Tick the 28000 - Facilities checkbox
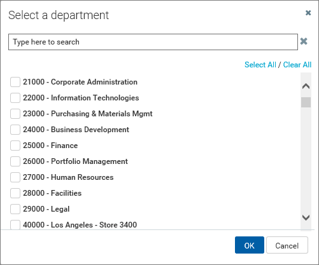The width and height of the screenshot is (319, 265). coord(15,193)
